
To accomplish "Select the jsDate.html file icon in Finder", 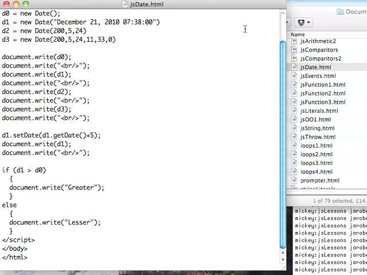I will tap(294, 67).
